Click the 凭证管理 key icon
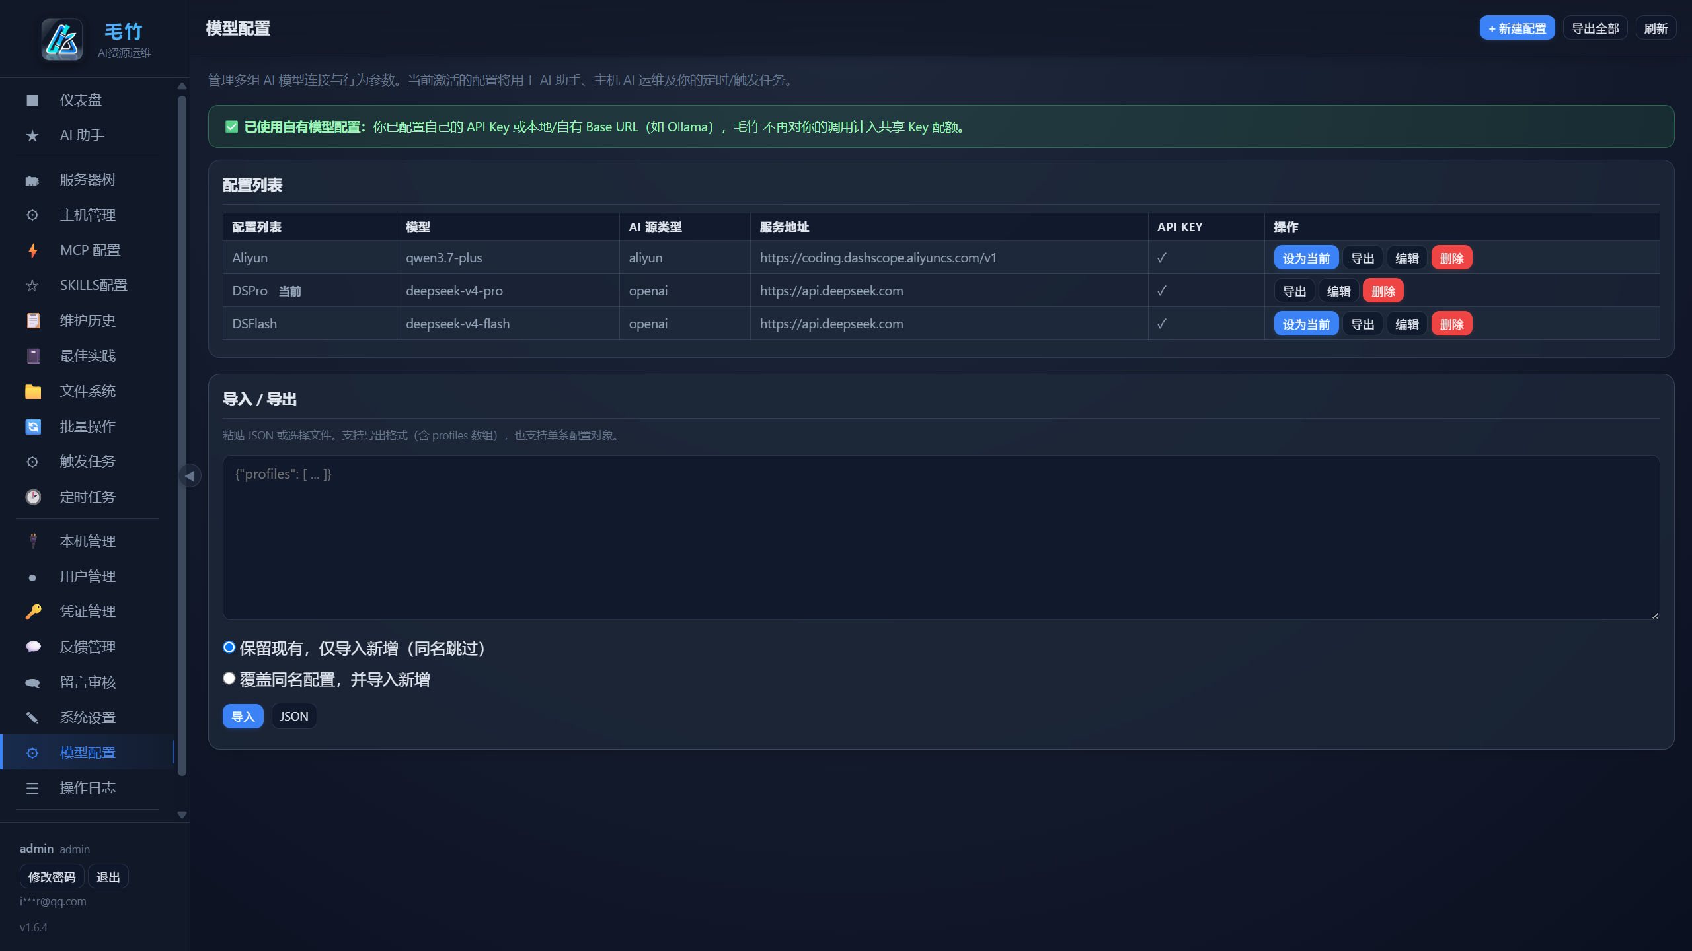The height and width of the screenshot is (951, 1692). (32, 612)
